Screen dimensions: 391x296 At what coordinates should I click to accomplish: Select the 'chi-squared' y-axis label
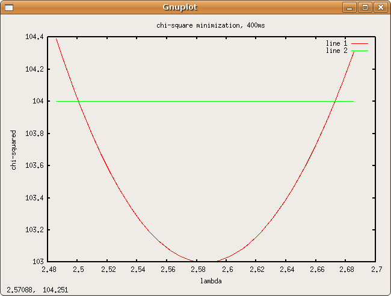click(x=14, y=149)
